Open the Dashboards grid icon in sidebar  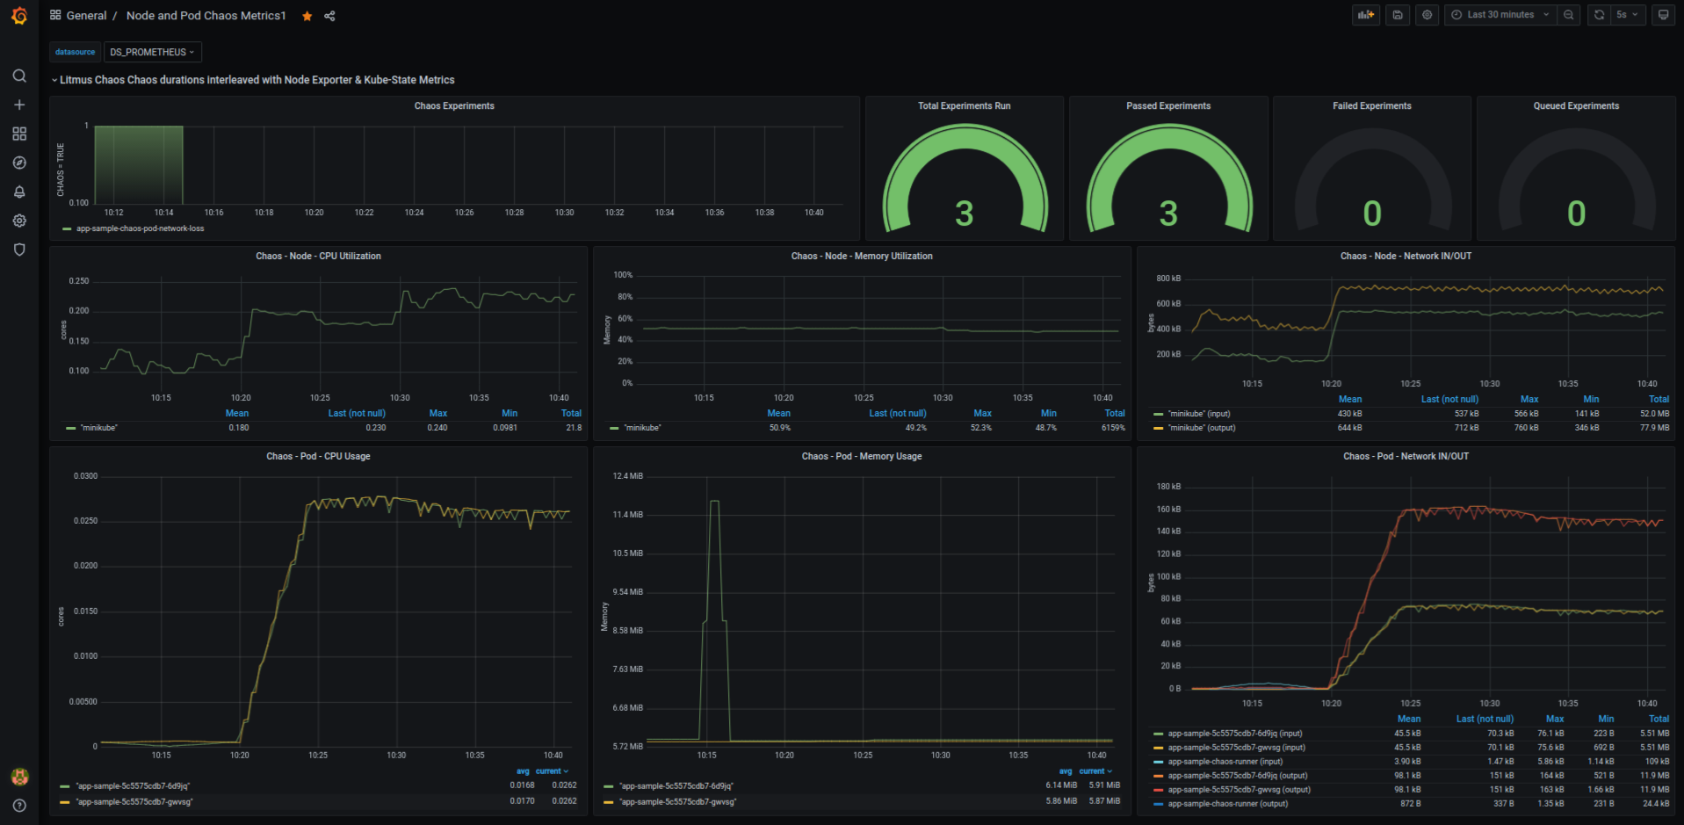tap(19, 134)
